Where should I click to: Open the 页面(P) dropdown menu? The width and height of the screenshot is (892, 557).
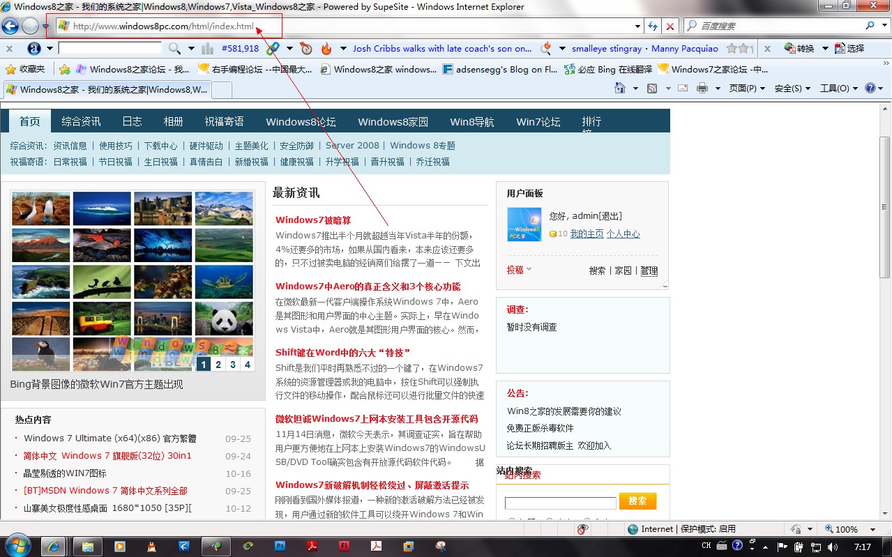[743, 88]
